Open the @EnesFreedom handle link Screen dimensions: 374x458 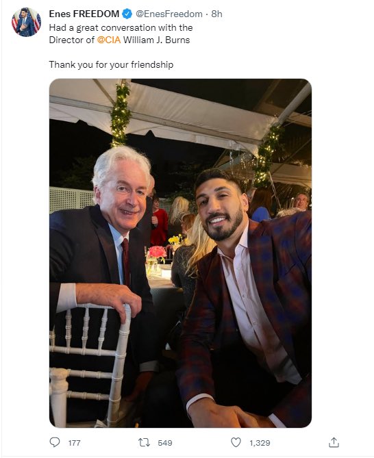tap(169, 14)
